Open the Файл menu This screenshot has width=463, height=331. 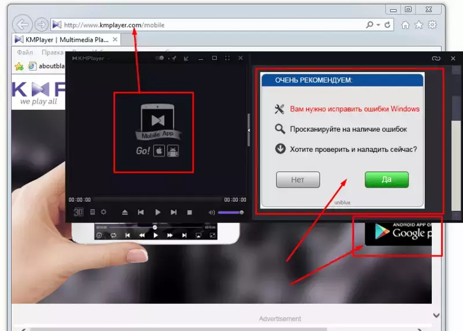[25, 53]
